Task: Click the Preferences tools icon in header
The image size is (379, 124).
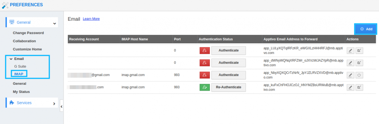Action: click(5, 5)
